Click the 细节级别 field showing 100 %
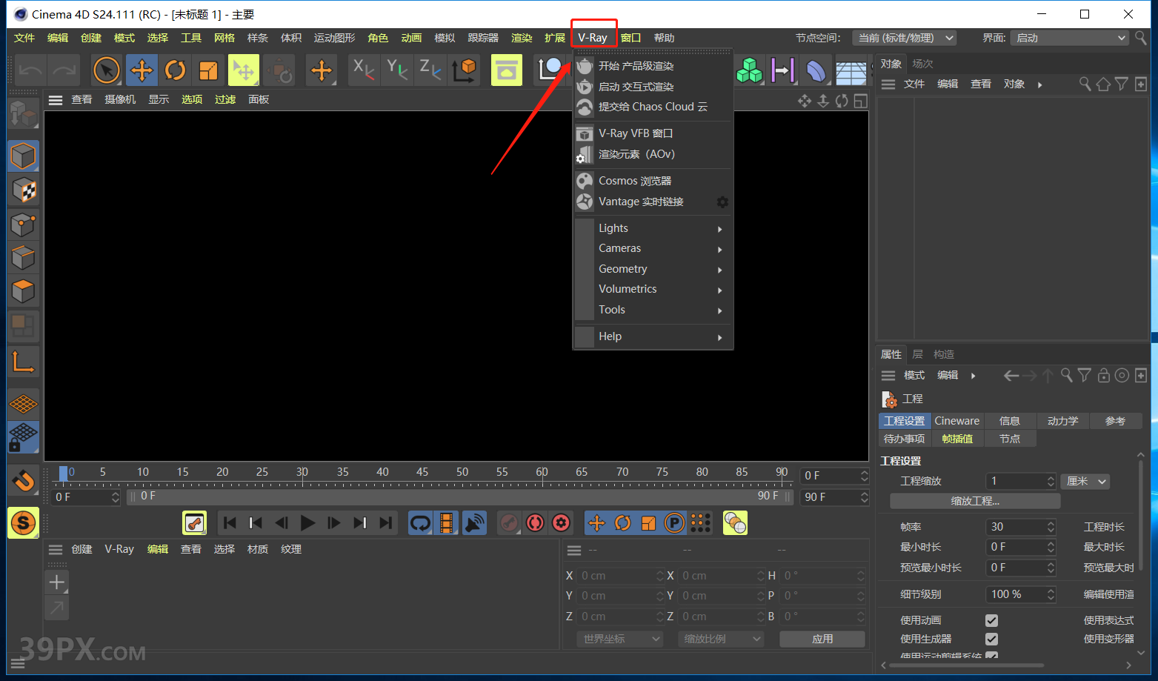 pyautogui.click(x=1020, y=594)
